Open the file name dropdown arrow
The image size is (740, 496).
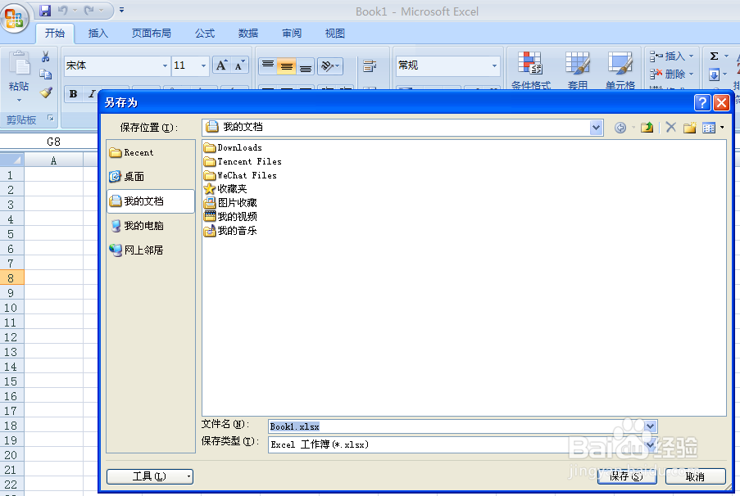651,426
